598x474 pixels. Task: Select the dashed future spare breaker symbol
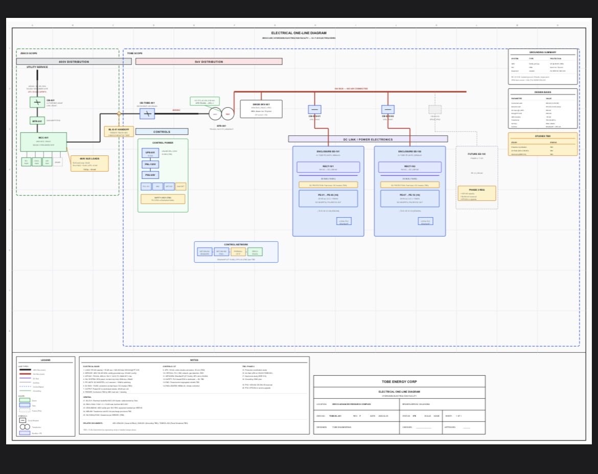435,109
